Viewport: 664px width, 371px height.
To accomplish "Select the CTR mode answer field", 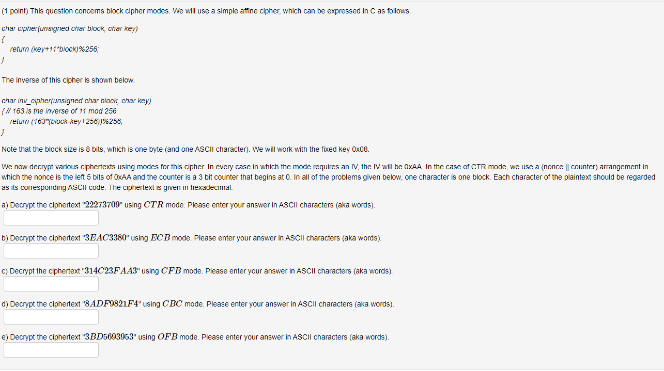I will [x=51, y=217].
